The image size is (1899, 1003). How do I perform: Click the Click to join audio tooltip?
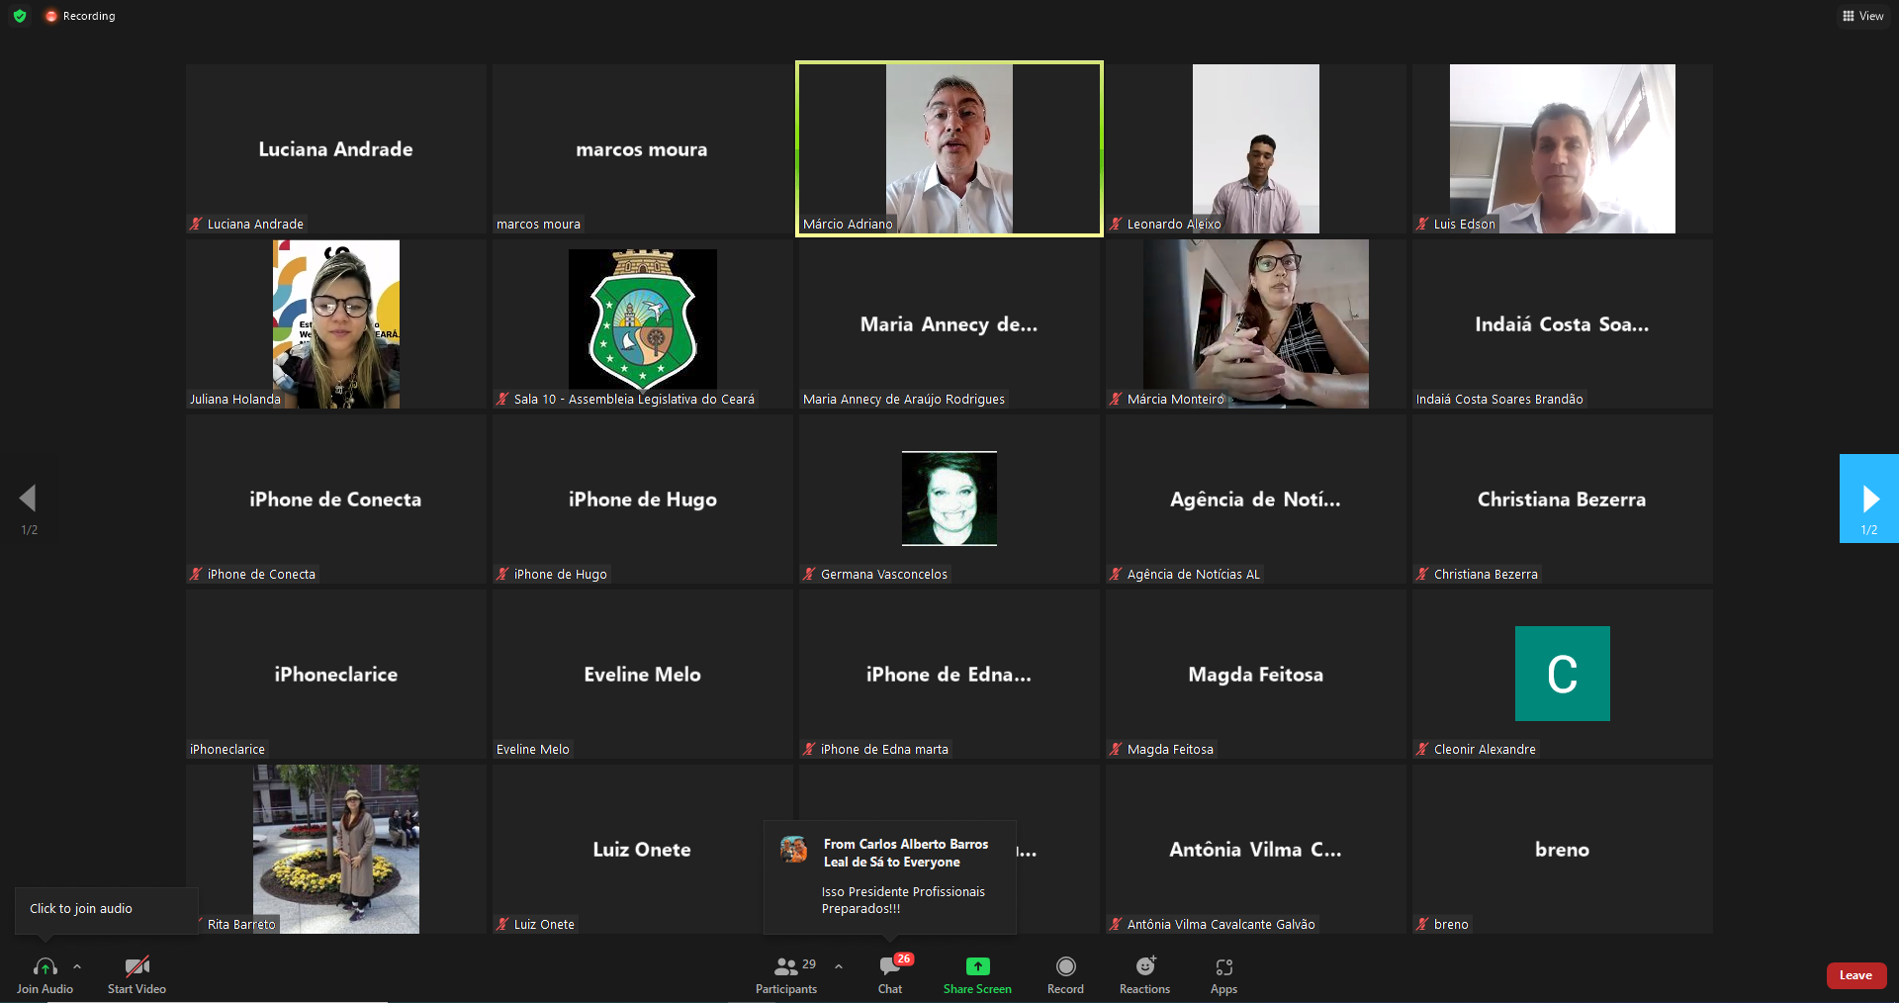click(81, 909)
